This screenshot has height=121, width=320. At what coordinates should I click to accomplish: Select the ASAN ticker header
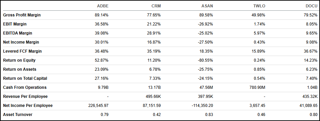click(207, 6)
